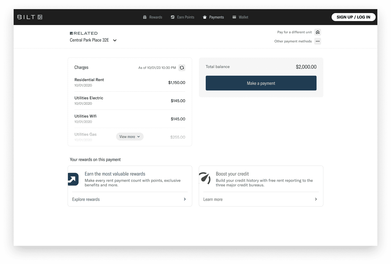Select the Payments house icon
Screen dimensions: 391x264
pos(204,17)
